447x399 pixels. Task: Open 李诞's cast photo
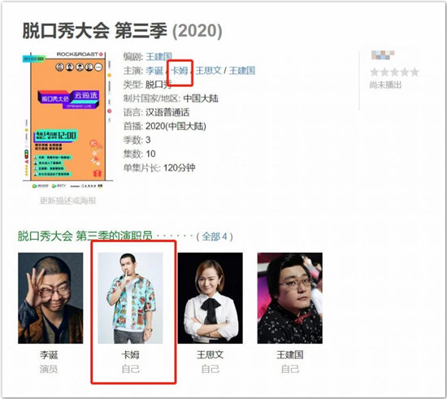[x=50, y=297]
